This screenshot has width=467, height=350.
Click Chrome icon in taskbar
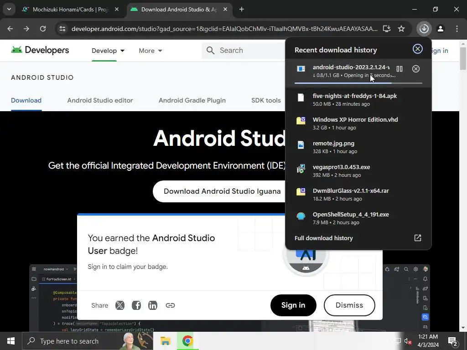(x=187, y=341)
